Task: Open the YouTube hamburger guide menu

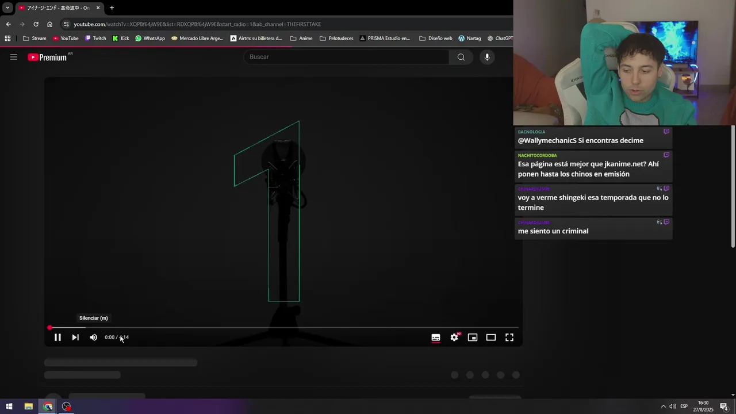Action: tap(14, 57)
